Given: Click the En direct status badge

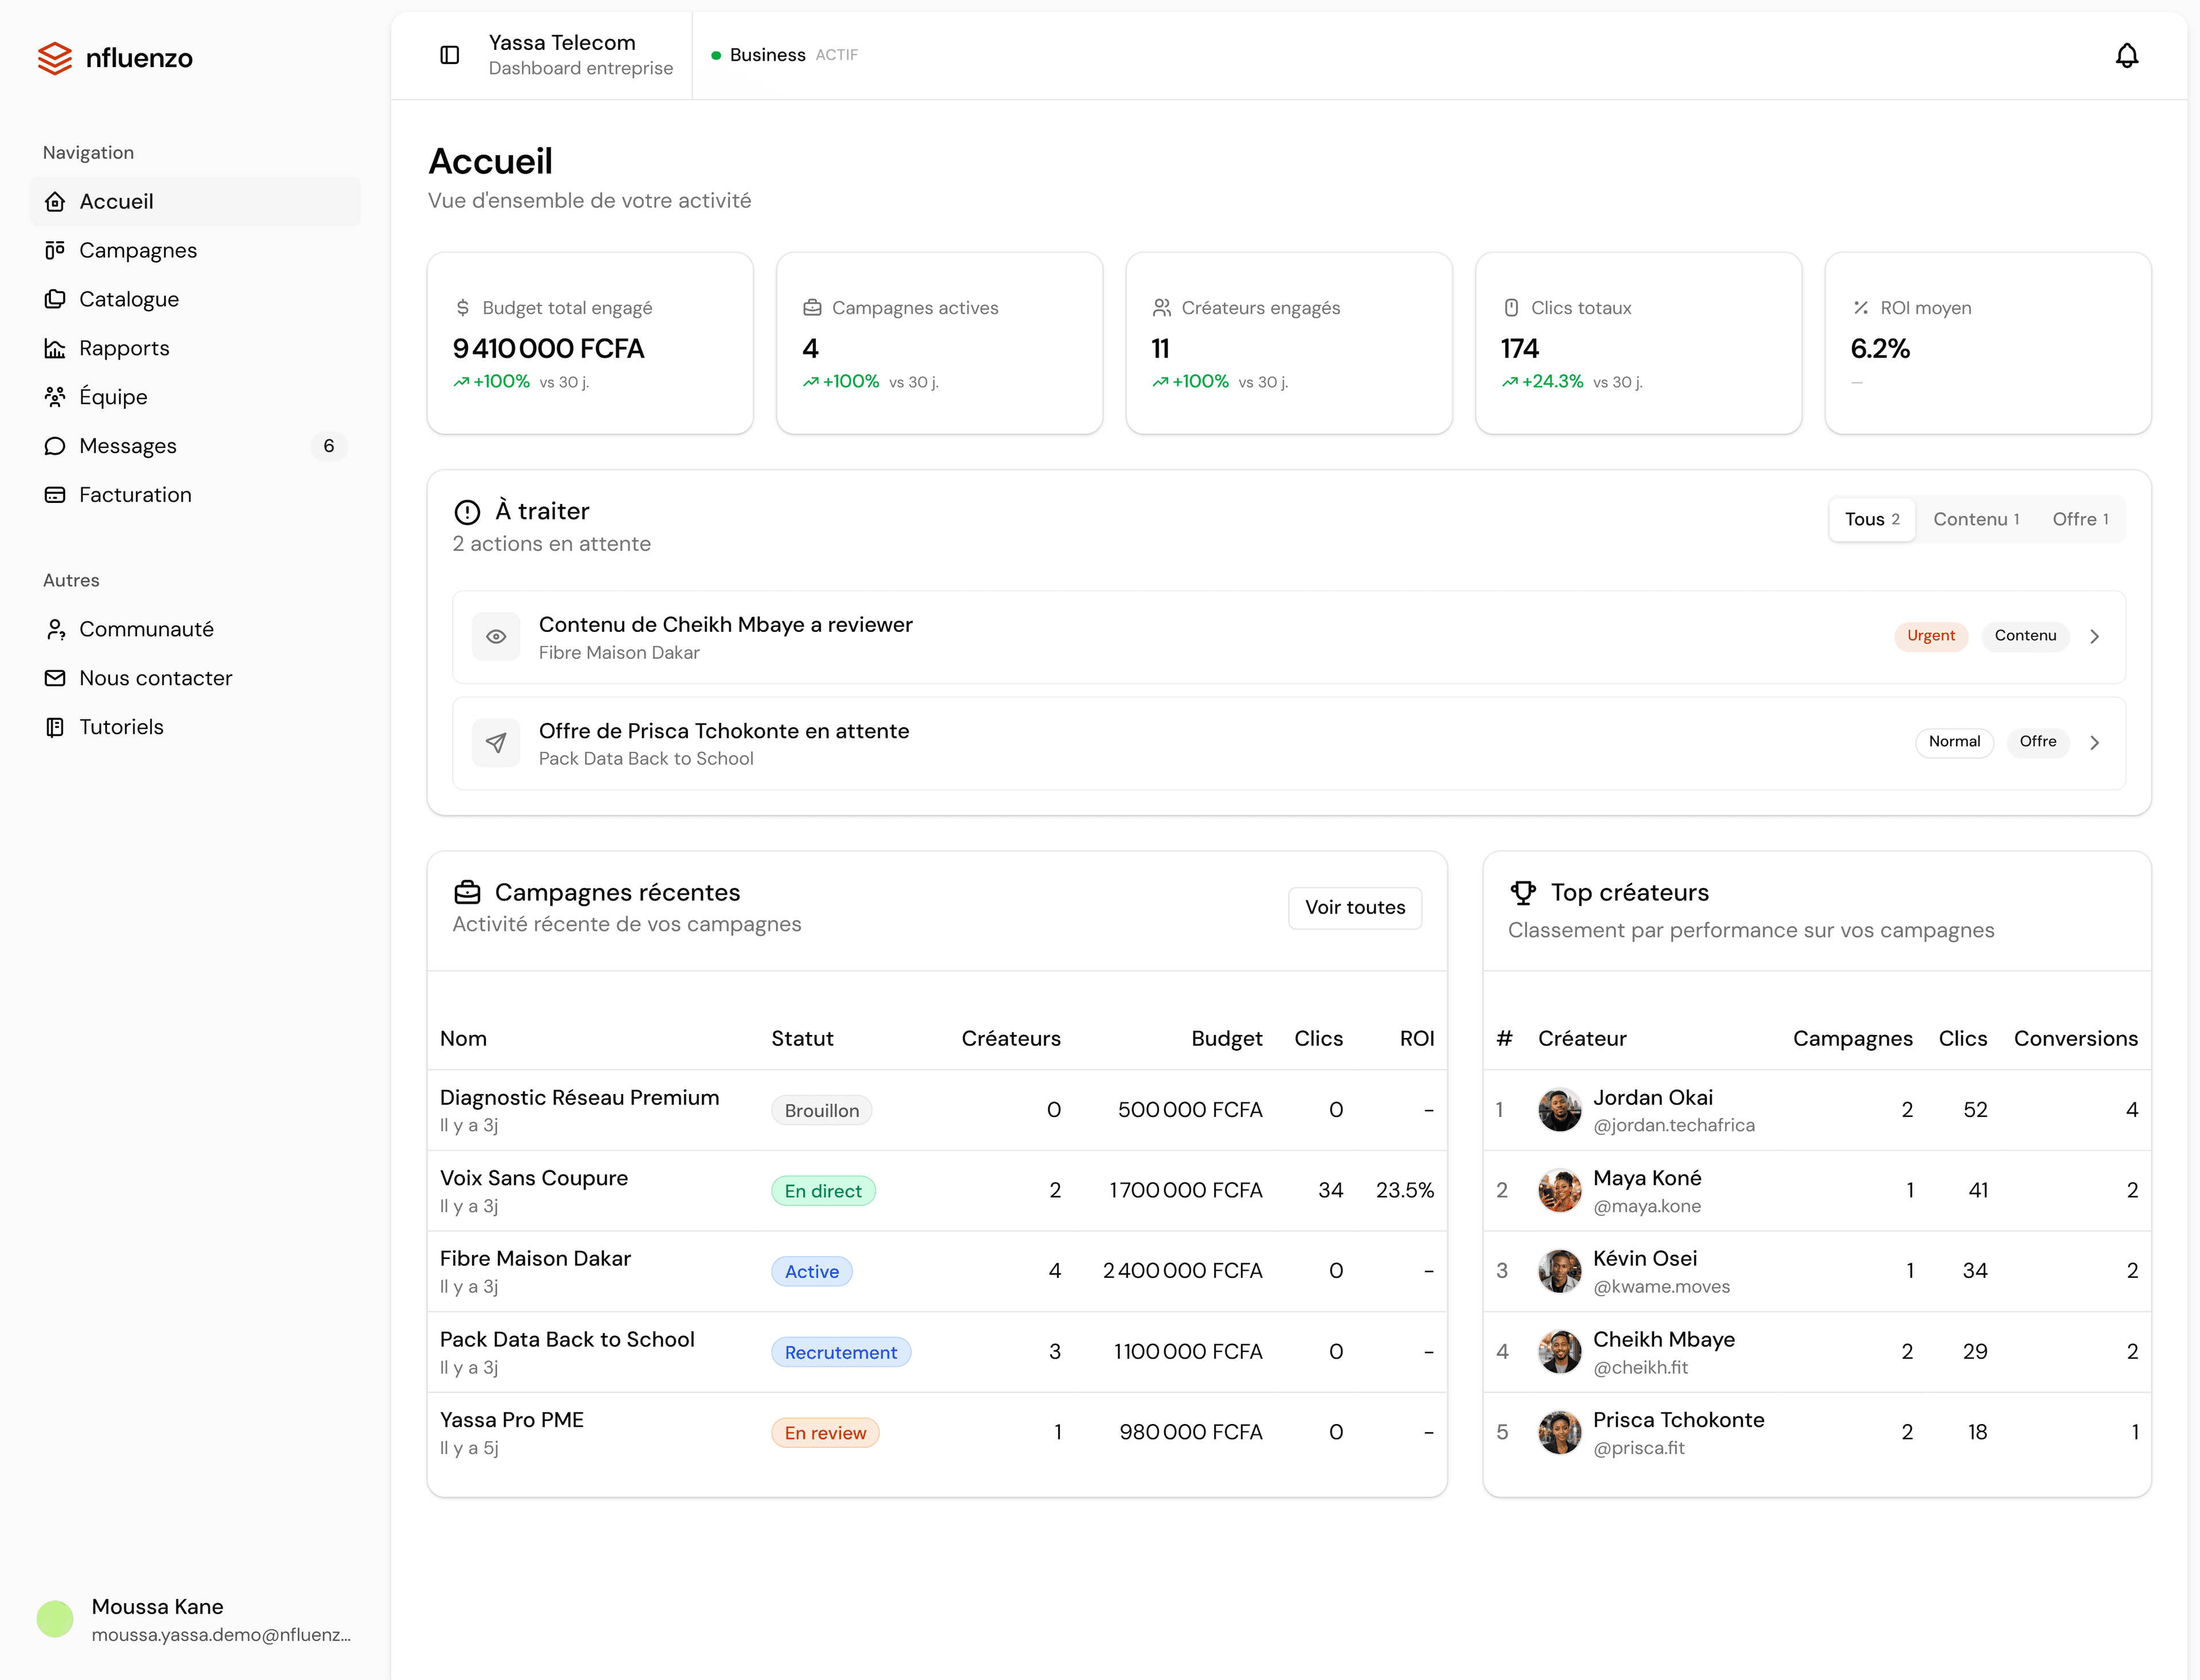Looking at the screenshot, I should pos(823,1191).
